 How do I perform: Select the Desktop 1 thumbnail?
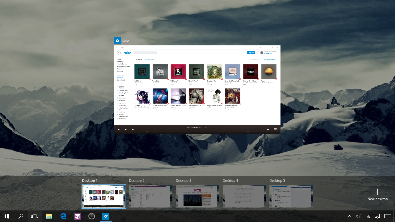[x=104, y=197]
